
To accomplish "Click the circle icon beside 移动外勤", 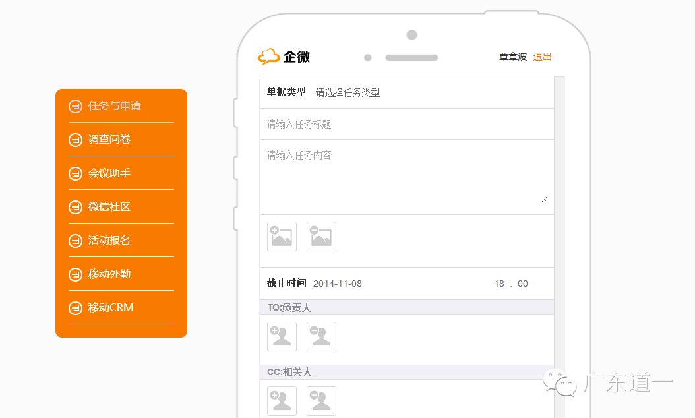I will [x=75, y=274].
